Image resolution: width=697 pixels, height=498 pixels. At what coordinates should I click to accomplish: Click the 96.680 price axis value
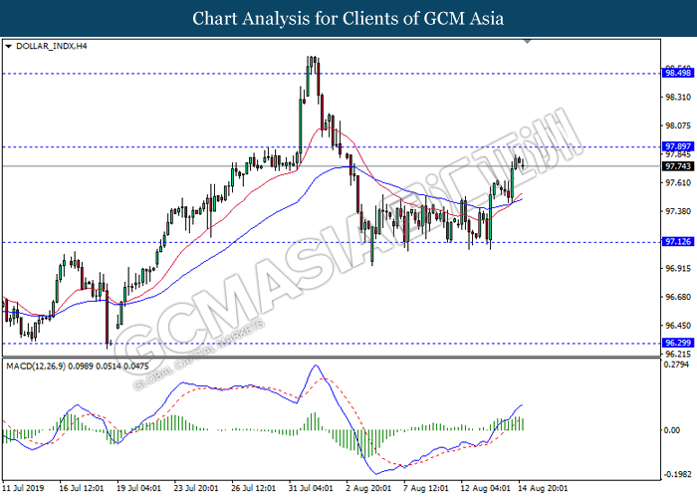[x=677, y=297]
